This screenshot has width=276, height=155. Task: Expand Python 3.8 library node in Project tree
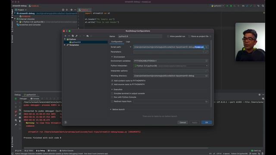click(17, 22)
